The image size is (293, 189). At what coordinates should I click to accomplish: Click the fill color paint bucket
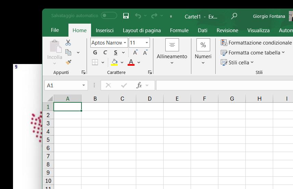114,62
